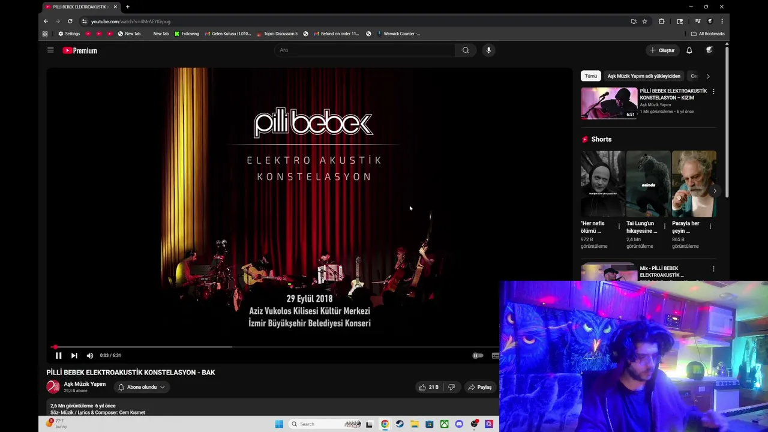
Task: Click the search magnifier button
Action: [x=466, y=50]
